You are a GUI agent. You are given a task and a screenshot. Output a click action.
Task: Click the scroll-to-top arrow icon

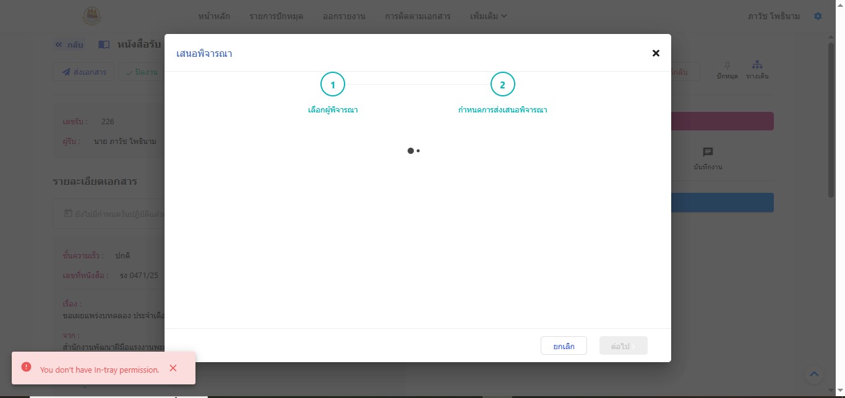[x=814, y=375]
